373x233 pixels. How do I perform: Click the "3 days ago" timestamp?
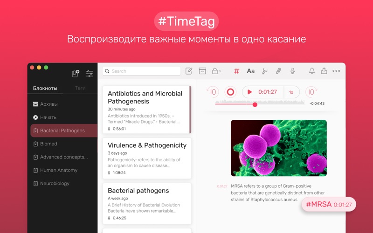[117, 153]
